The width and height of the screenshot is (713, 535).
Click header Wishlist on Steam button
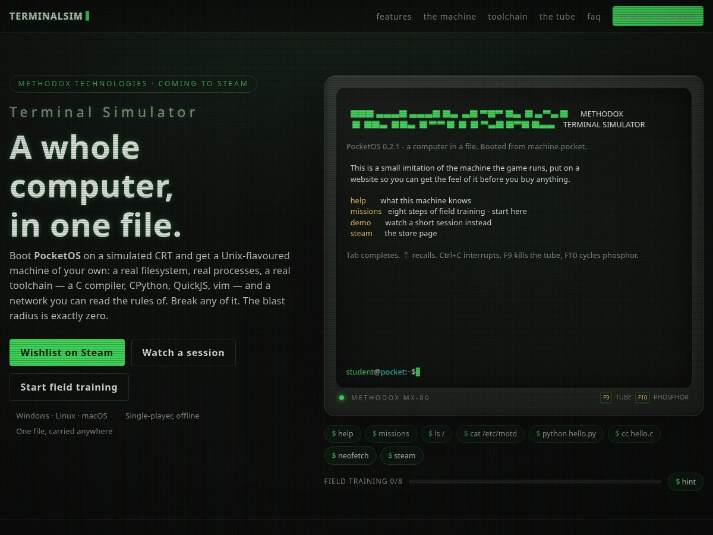(x=658, y=17)
